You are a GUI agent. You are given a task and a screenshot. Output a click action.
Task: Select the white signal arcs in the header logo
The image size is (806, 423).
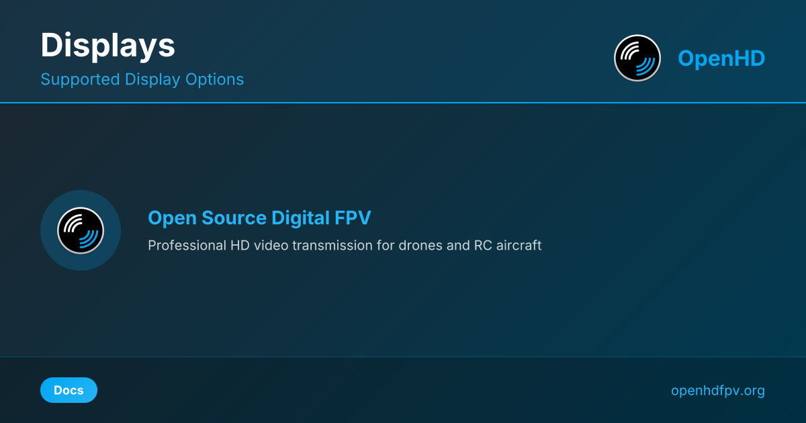pos(631,52)
